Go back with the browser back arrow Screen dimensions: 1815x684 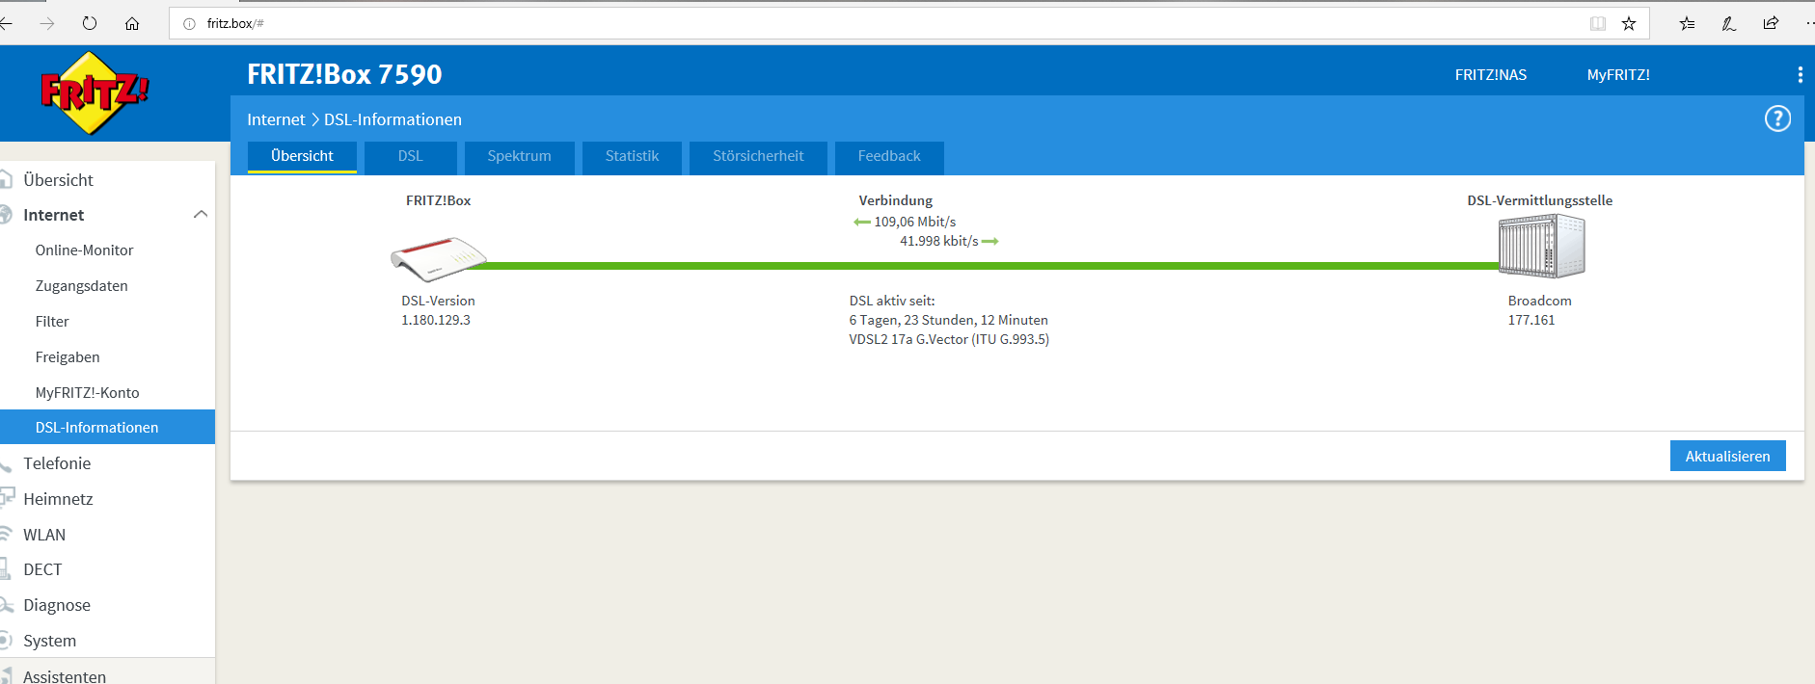6,23
